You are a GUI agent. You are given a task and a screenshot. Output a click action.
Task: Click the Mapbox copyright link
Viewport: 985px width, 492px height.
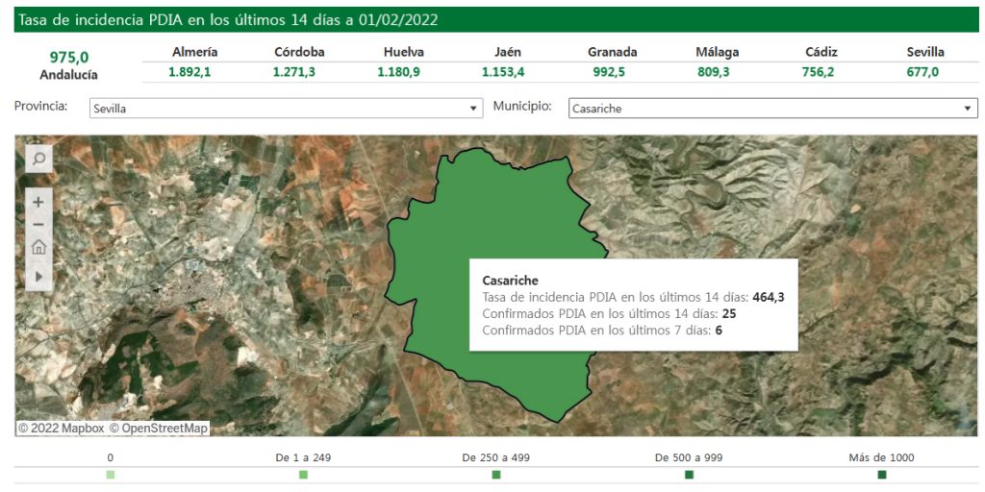point(61,428)
